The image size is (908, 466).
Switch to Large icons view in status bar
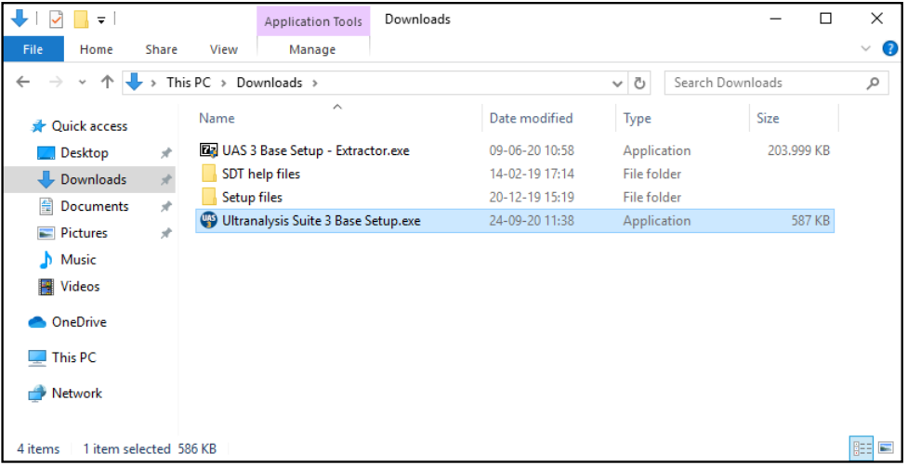tap(885, 449)
